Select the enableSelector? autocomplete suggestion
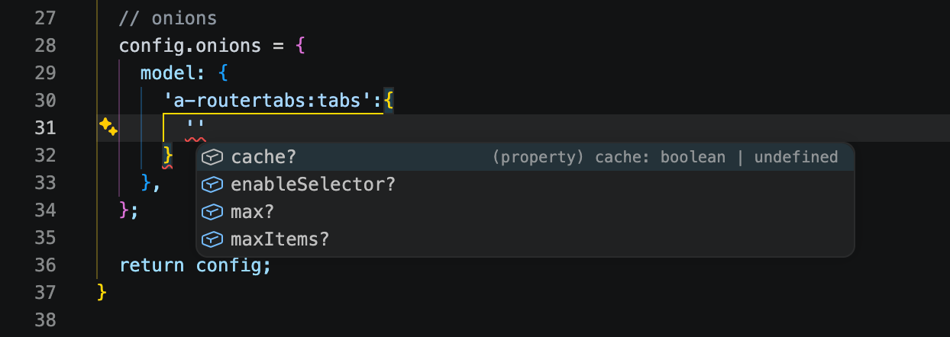Viewport: 950px width, 337px height. (x=313, y=185)
